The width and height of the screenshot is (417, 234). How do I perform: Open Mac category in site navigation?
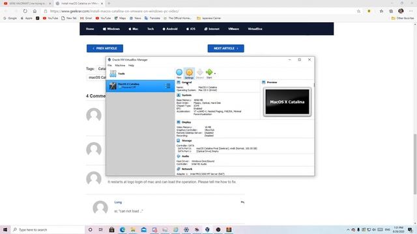[x=134, y=29]
